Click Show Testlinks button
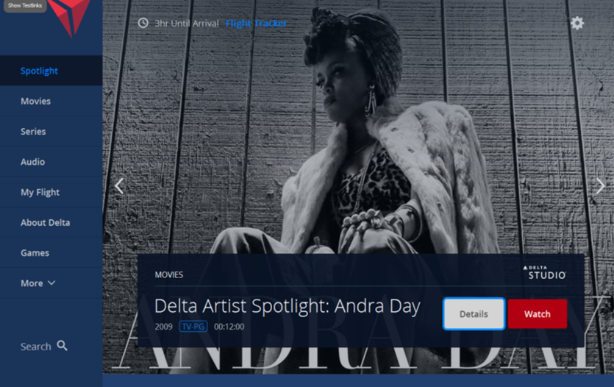 click(25, 5)
